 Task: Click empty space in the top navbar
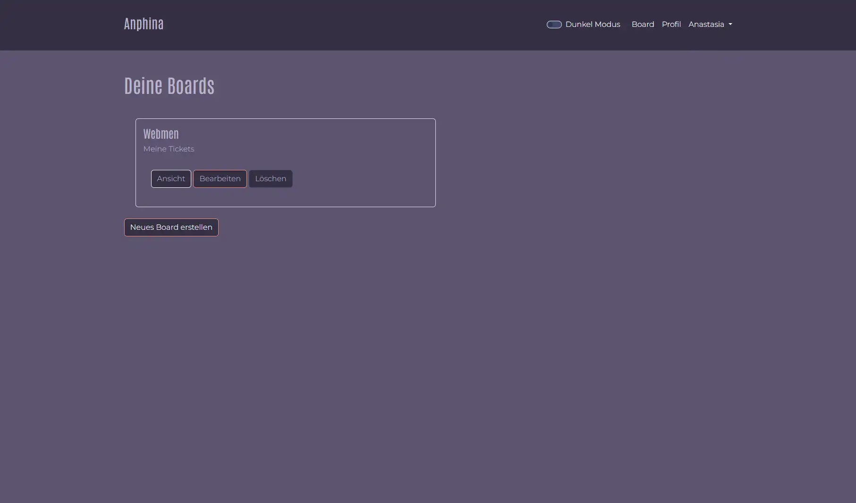coord(354,25)
